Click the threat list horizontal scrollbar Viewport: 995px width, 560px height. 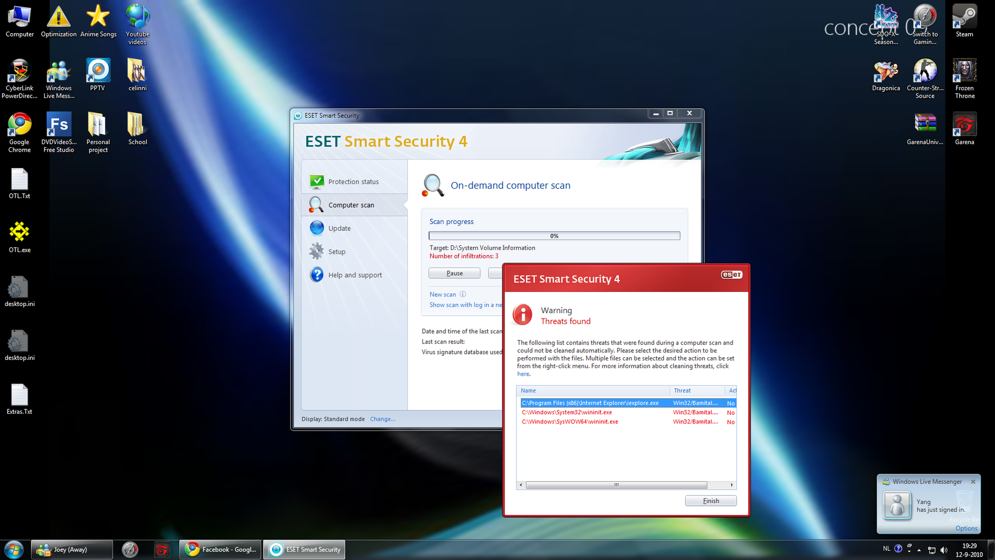(616, 485)
